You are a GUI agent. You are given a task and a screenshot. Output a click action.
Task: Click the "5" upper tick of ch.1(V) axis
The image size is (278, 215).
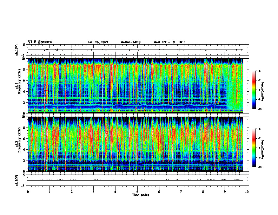pyautogui.click(x=24, y=45)
